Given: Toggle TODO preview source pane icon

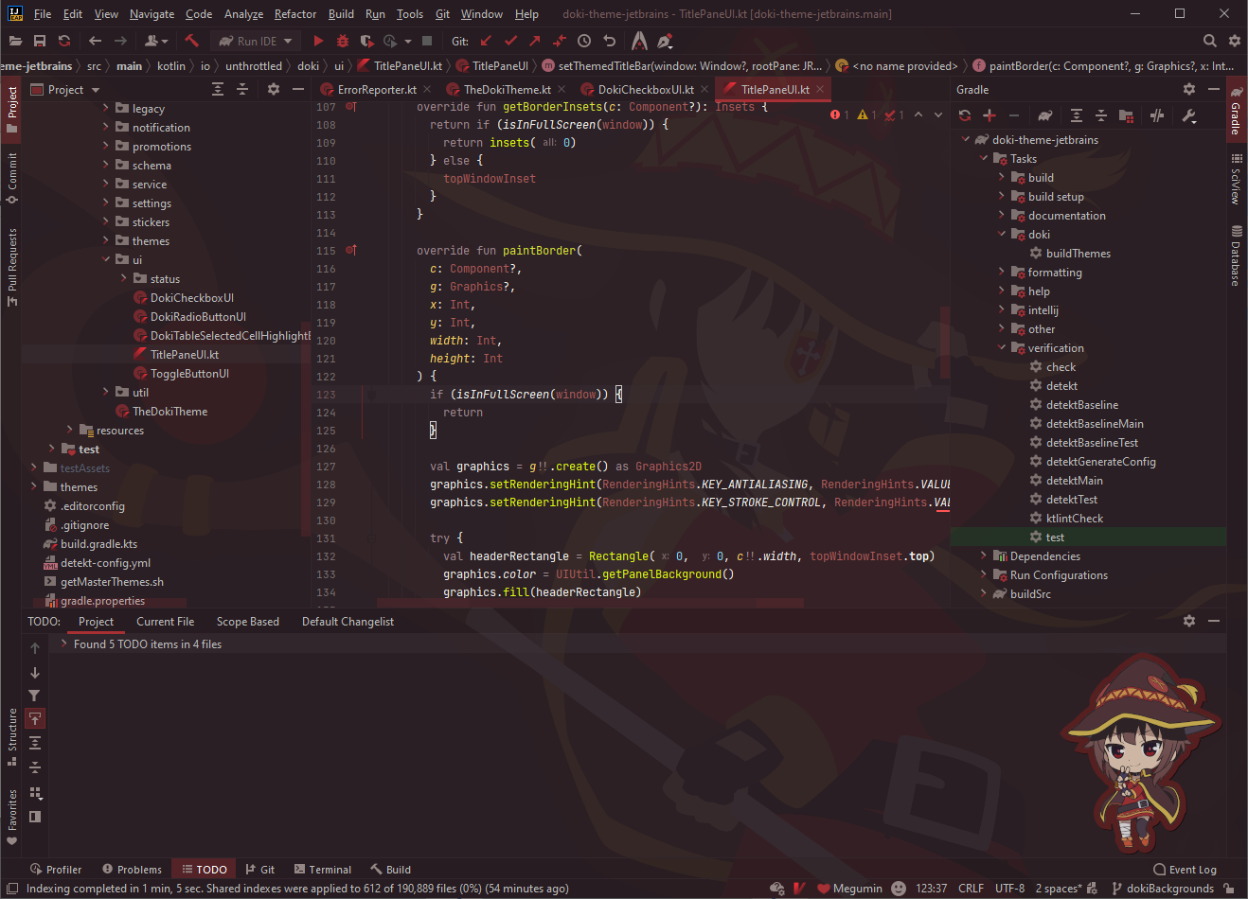Looking at the screenshot, I should pyautogui.click(x=34, y=817).
